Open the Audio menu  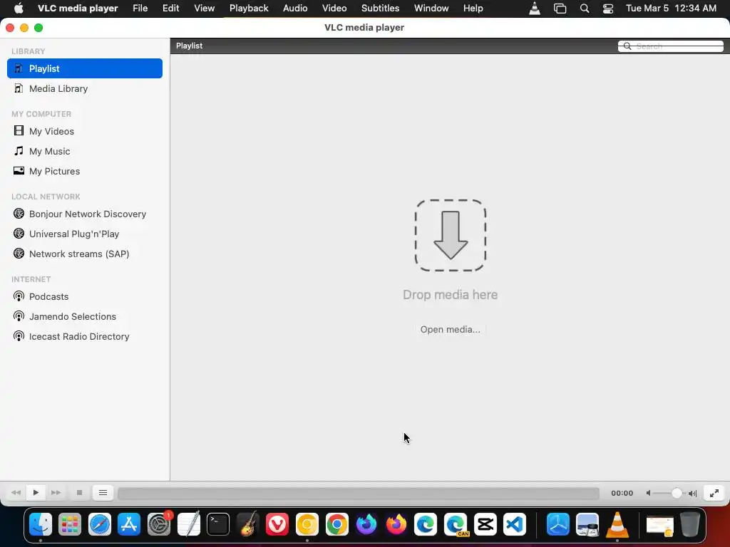tap(295, 9)
